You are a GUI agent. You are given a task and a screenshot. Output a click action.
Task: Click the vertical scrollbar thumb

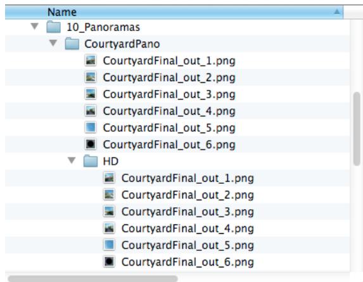coord(357,129)
